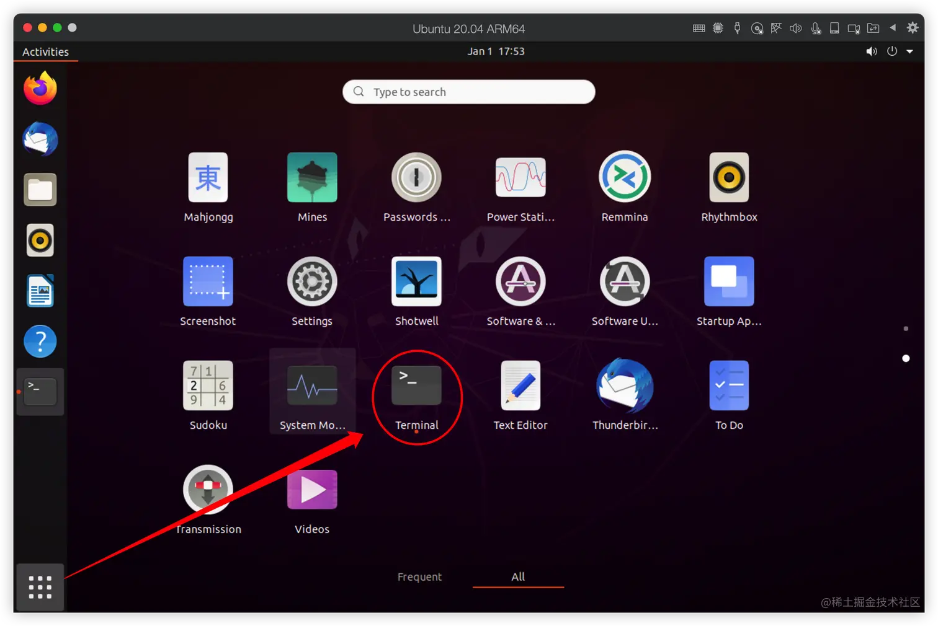Image resolution: width=938 pixels, height=626 pixels.
Task: Open the system status menu chevron
Action: coord(910,51)
